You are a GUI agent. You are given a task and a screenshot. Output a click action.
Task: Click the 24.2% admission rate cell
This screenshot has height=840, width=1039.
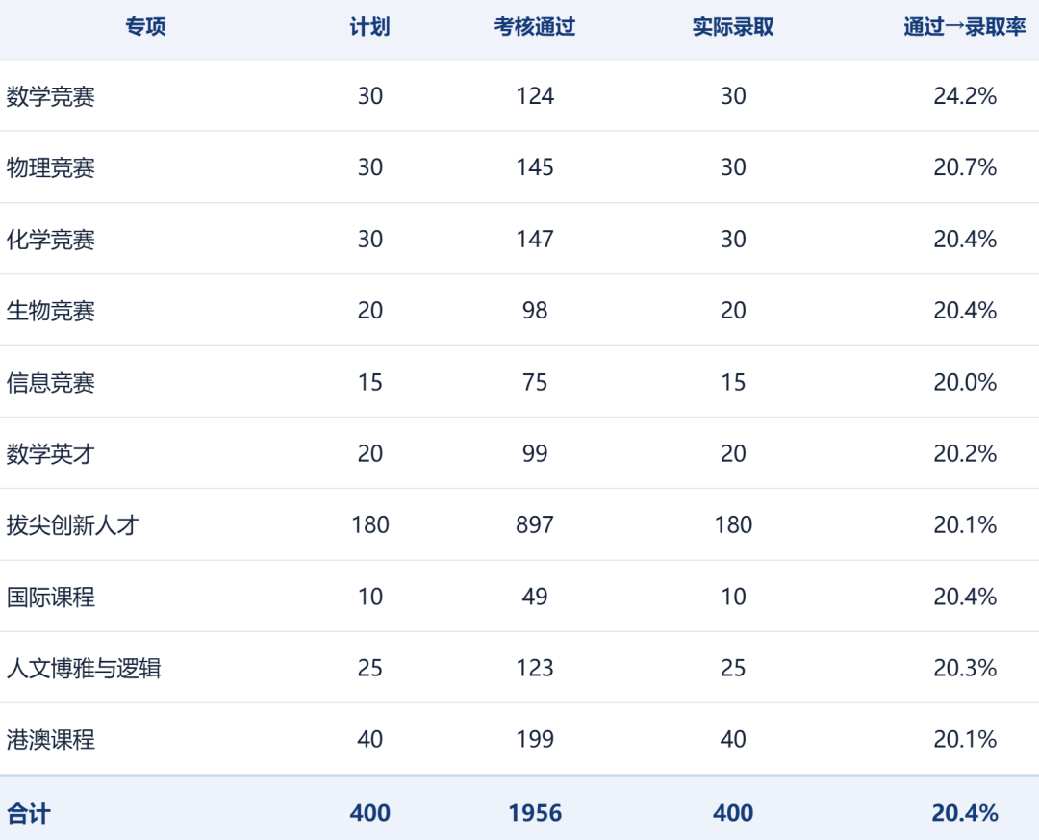(x=965, y=97)
